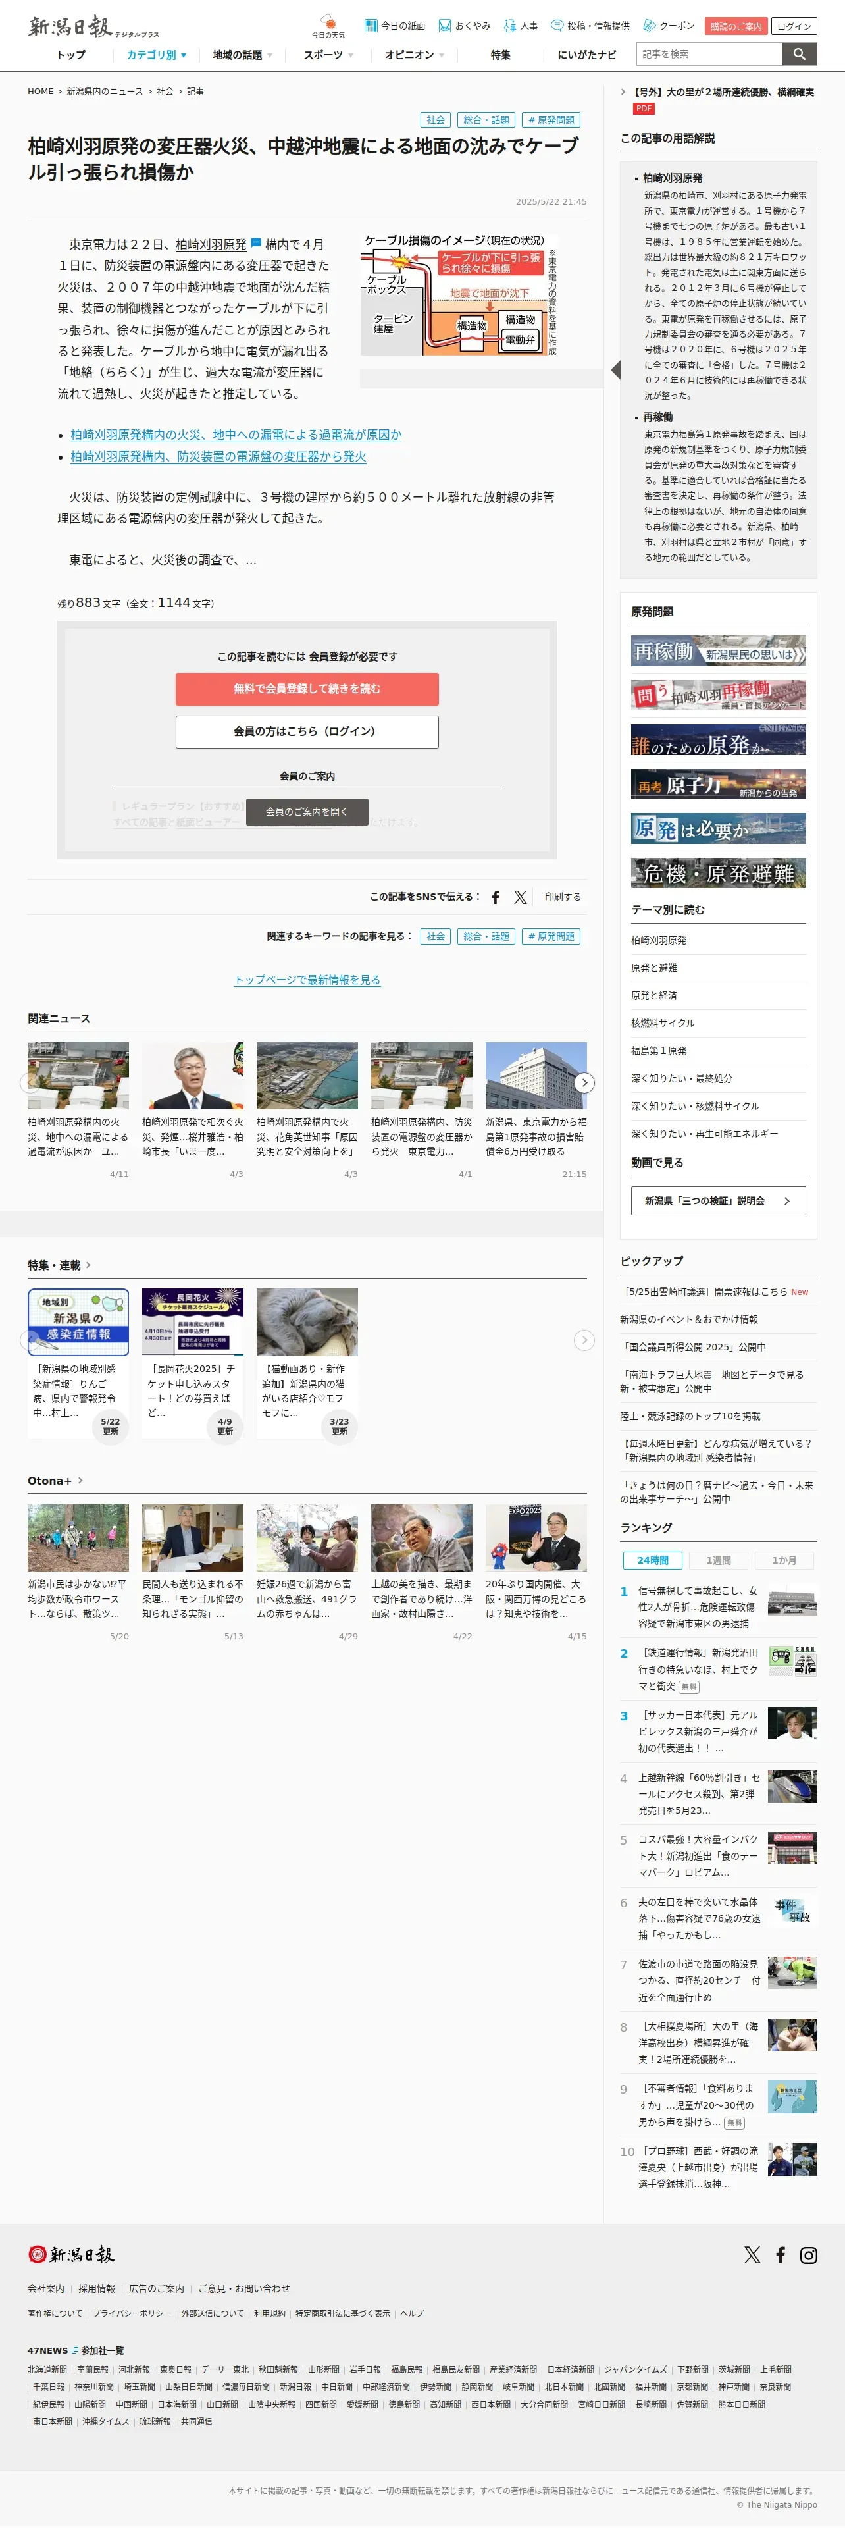This screenshot has height=2536, width=845.
Task: Advance related news carousel with right arrow
Action: tap(584, 1083)
